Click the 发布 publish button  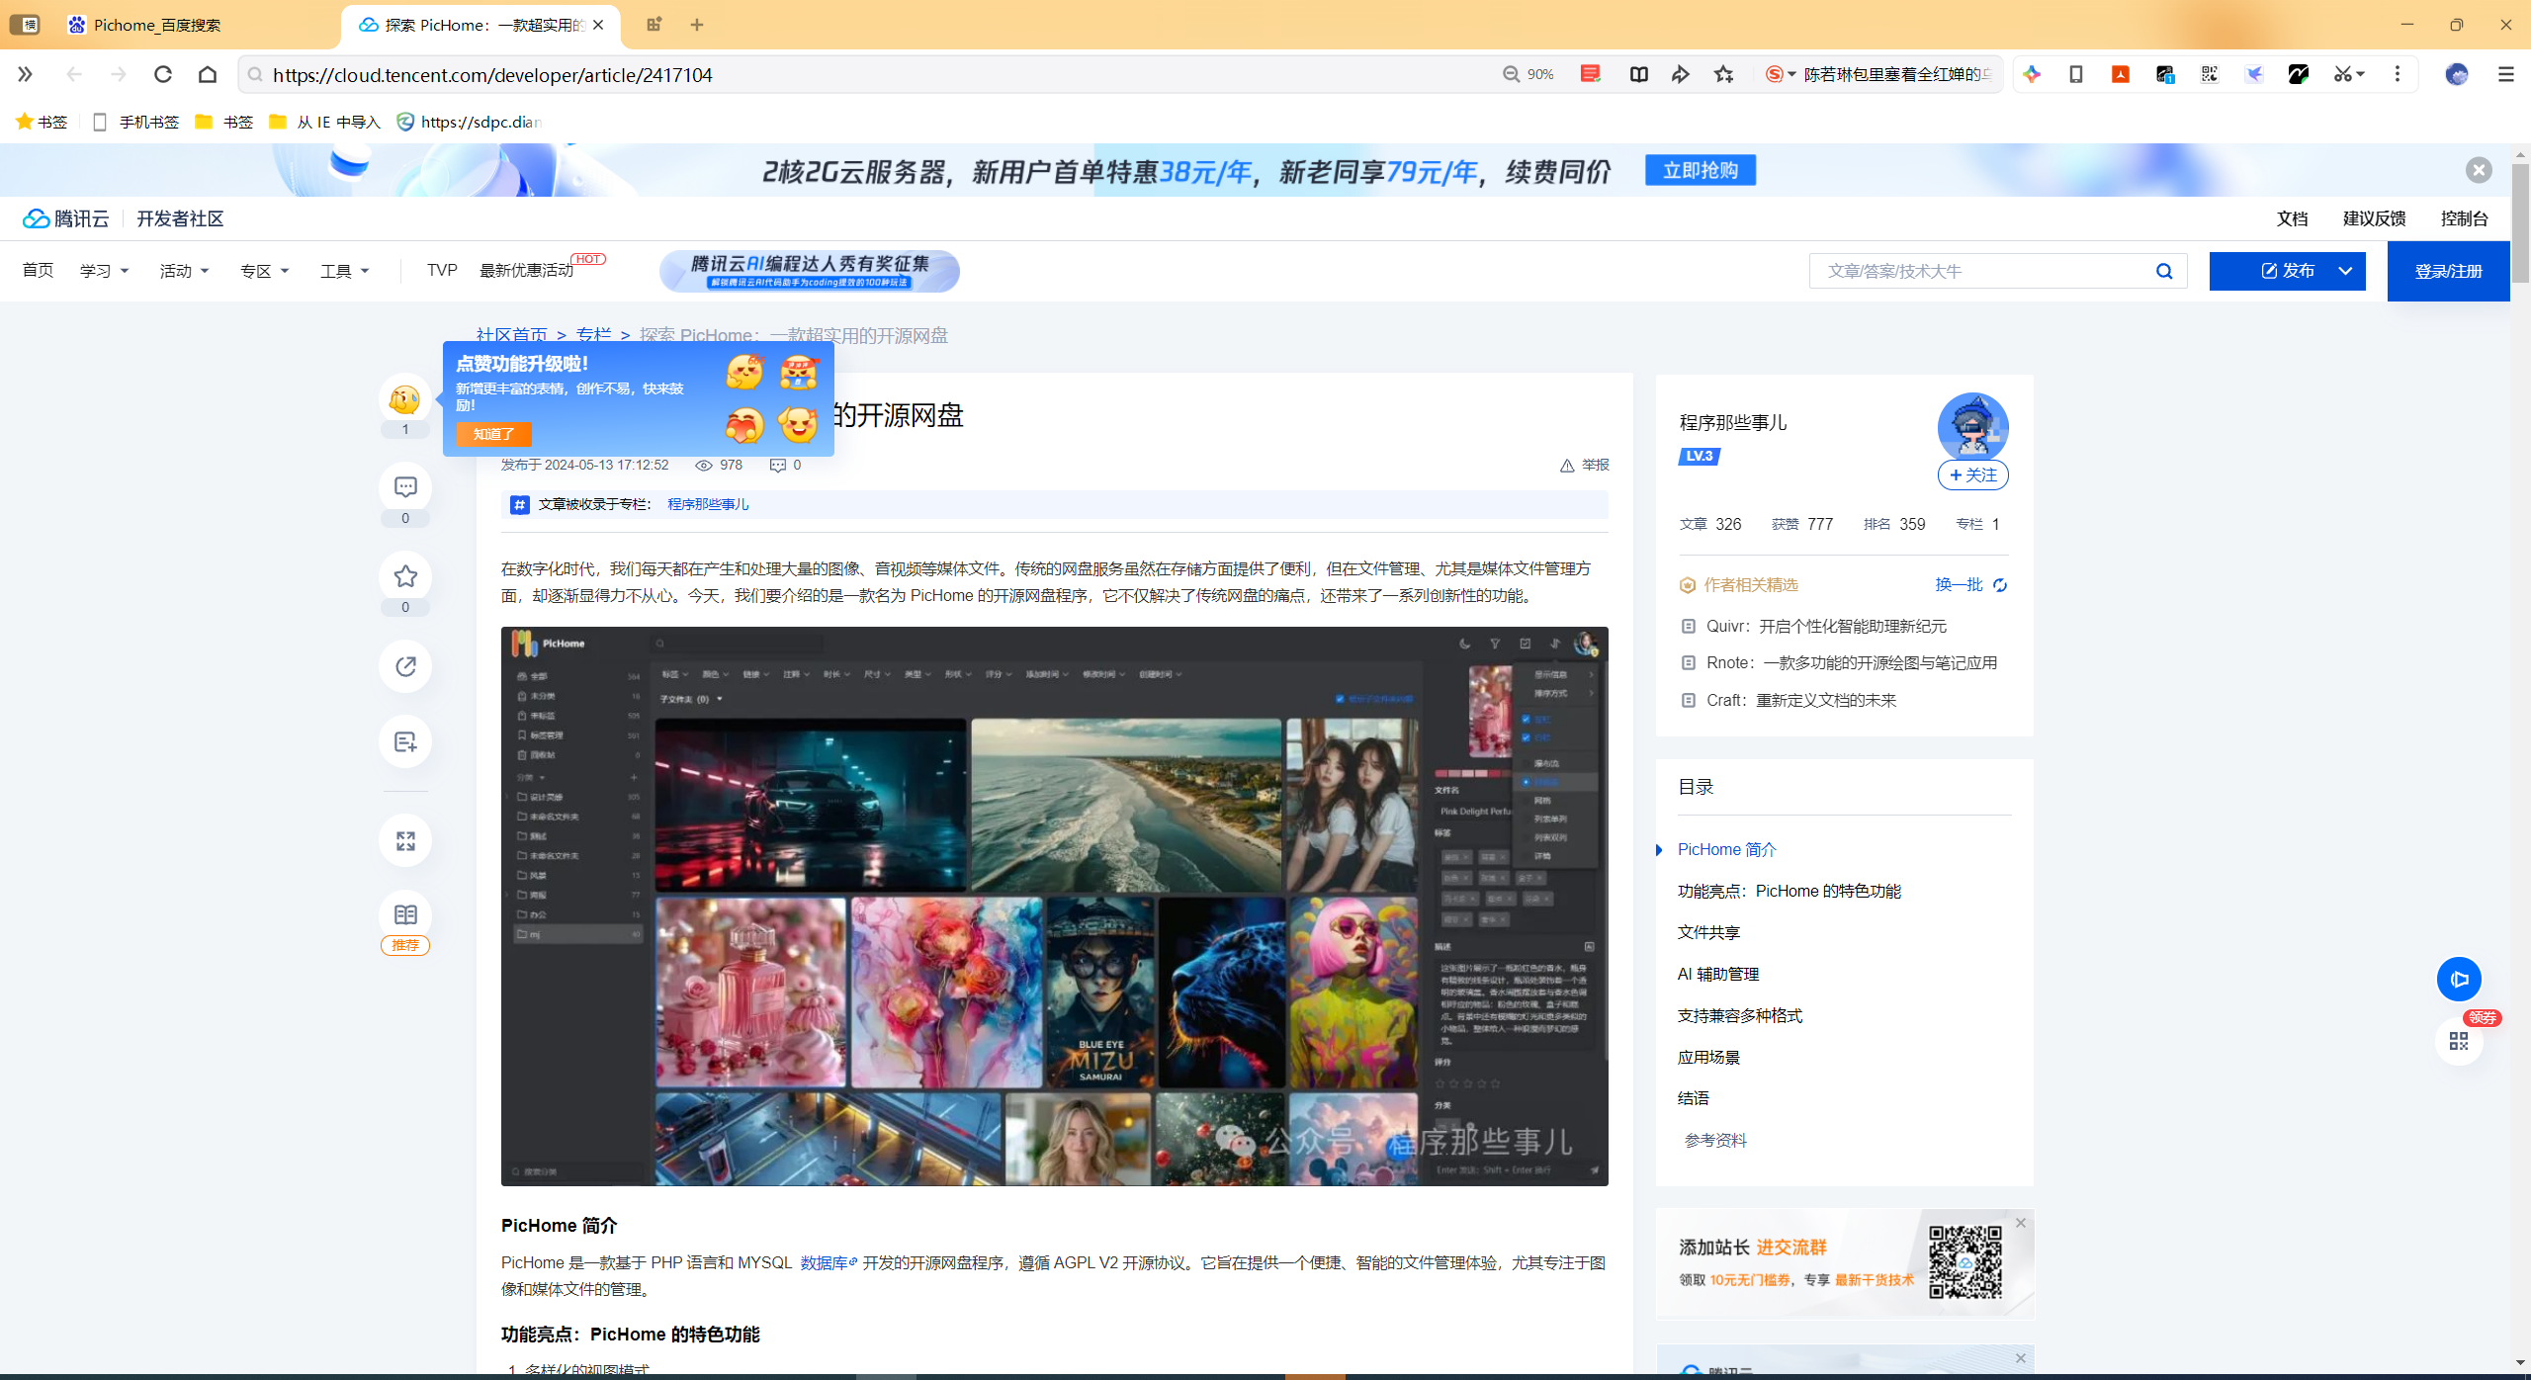2288,271
